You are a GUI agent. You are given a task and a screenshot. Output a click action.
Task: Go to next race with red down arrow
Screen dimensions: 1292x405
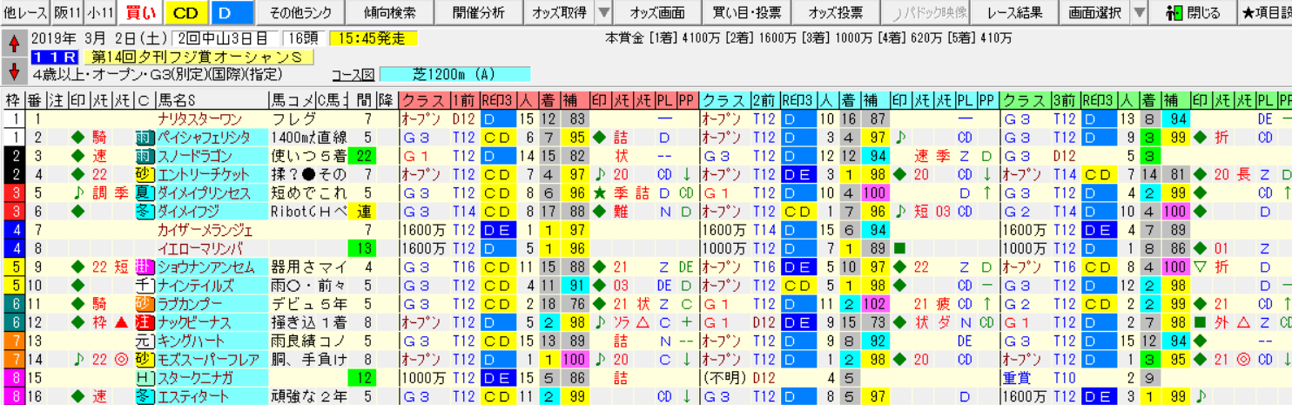coord(13,70)
